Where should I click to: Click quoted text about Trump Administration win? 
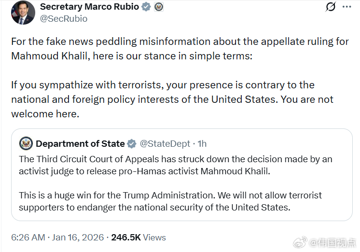click(170, 201)
